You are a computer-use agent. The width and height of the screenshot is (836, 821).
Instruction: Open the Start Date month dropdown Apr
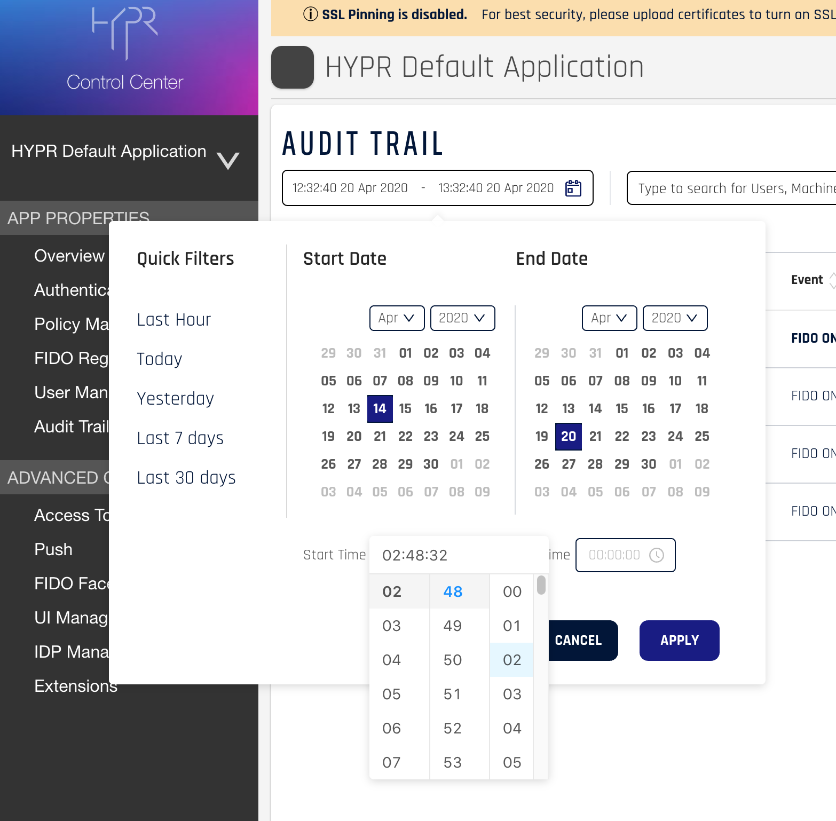397,318
